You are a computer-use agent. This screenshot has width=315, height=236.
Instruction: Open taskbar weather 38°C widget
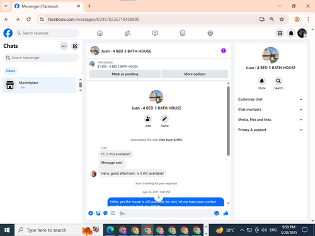click(x=225, y=230)
